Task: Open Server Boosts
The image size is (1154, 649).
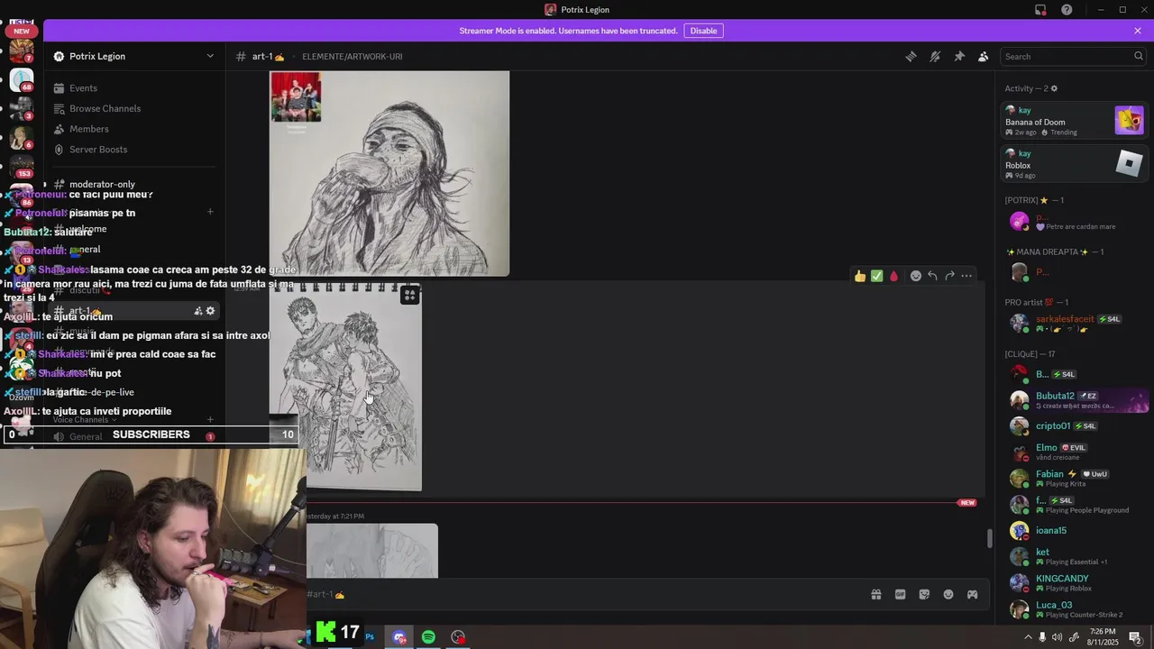Action: pos(135,150)
